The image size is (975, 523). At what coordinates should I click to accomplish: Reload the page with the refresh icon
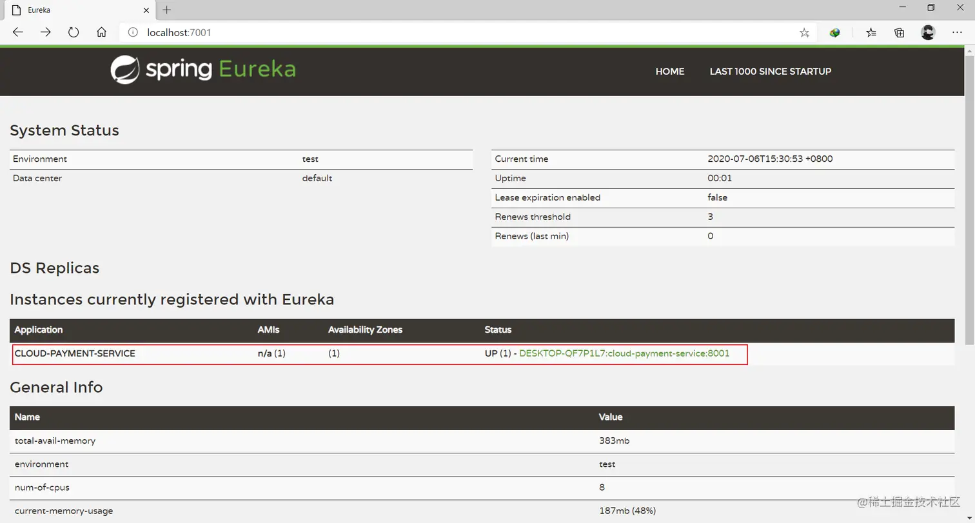pyautogui.click(x=74, y=32)
